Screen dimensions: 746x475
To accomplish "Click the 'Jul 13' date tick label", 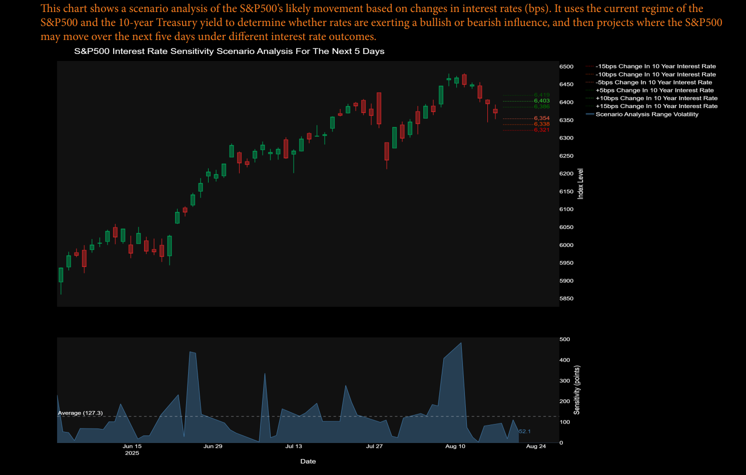I will (294, 446).
